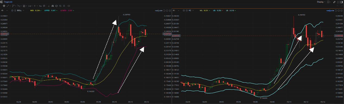Select the wave pattern drawing tool
Image resolution: width=344 pixels, height=104 pixels.
click(x=18, y=6)
